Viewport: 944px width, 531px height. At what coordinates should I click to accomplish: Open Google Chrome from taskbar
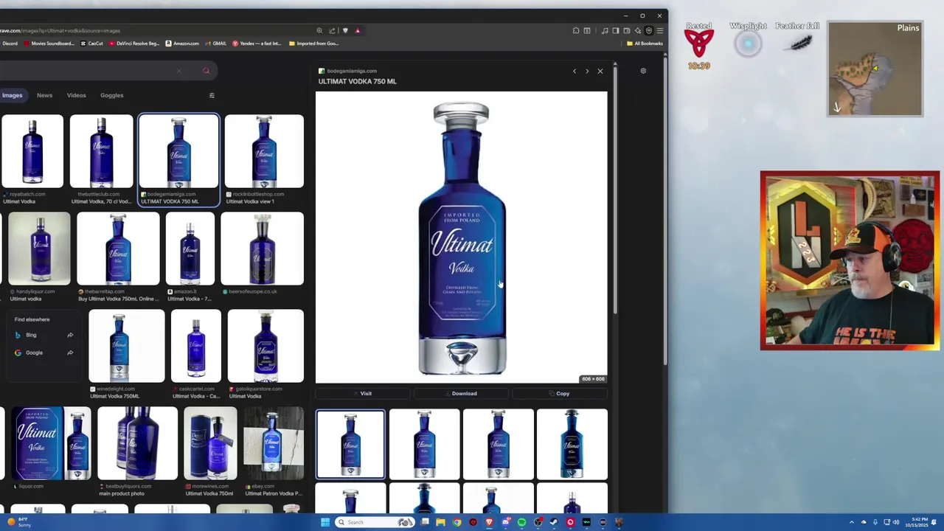pyautogui.click(x=457, y=522)
